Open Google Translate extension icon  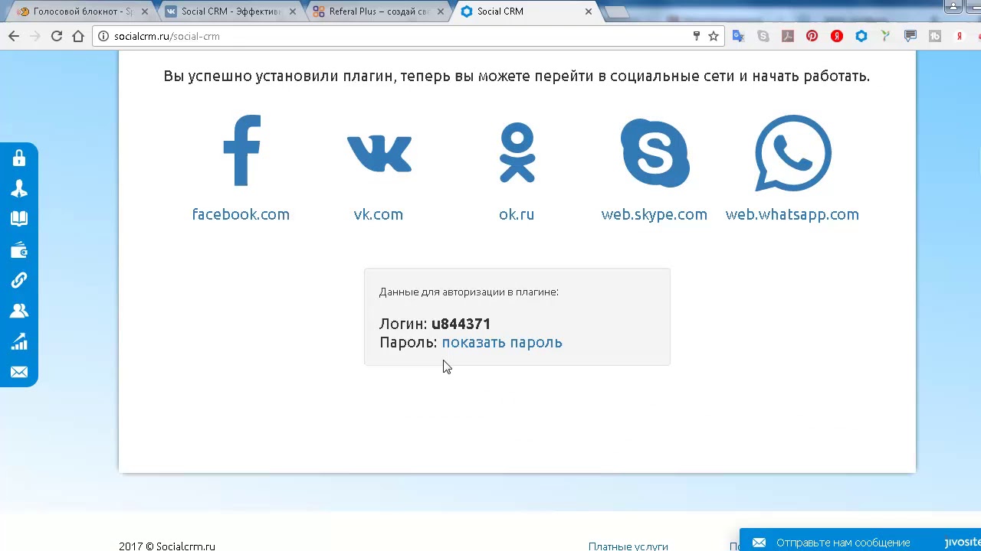click(x=738, y=36)
